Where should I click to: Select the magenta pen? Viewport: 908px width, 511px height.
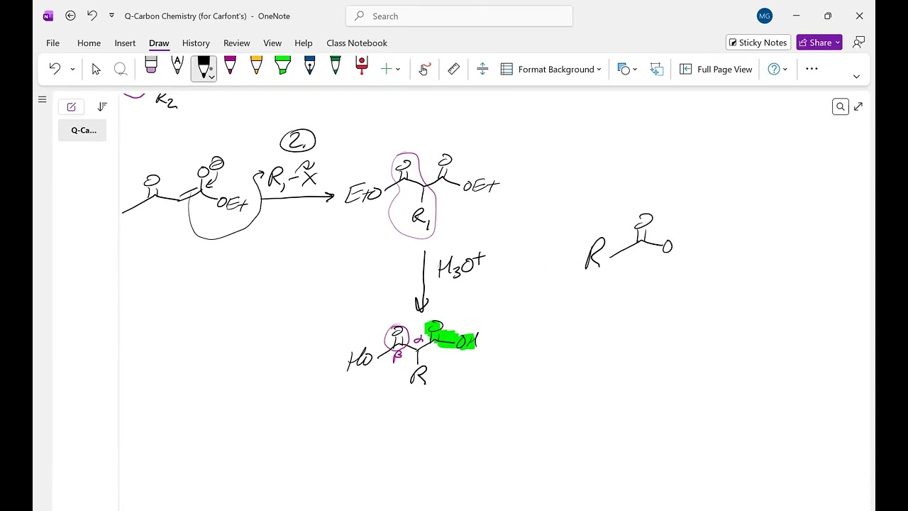(x=230, y=67)
